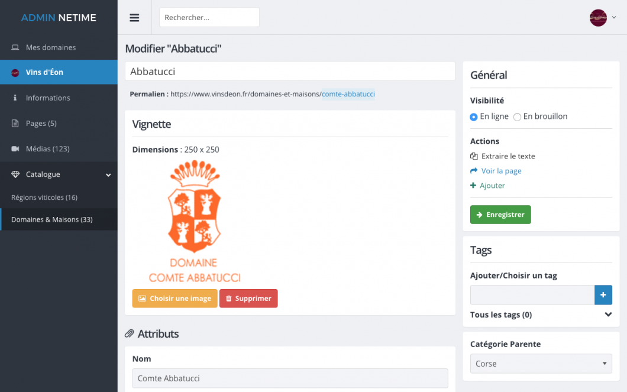Click the Domaine Comte Abbatucci logo thumbnail
The width and height of the screenshot is (627, 392).
click(195, 221)
